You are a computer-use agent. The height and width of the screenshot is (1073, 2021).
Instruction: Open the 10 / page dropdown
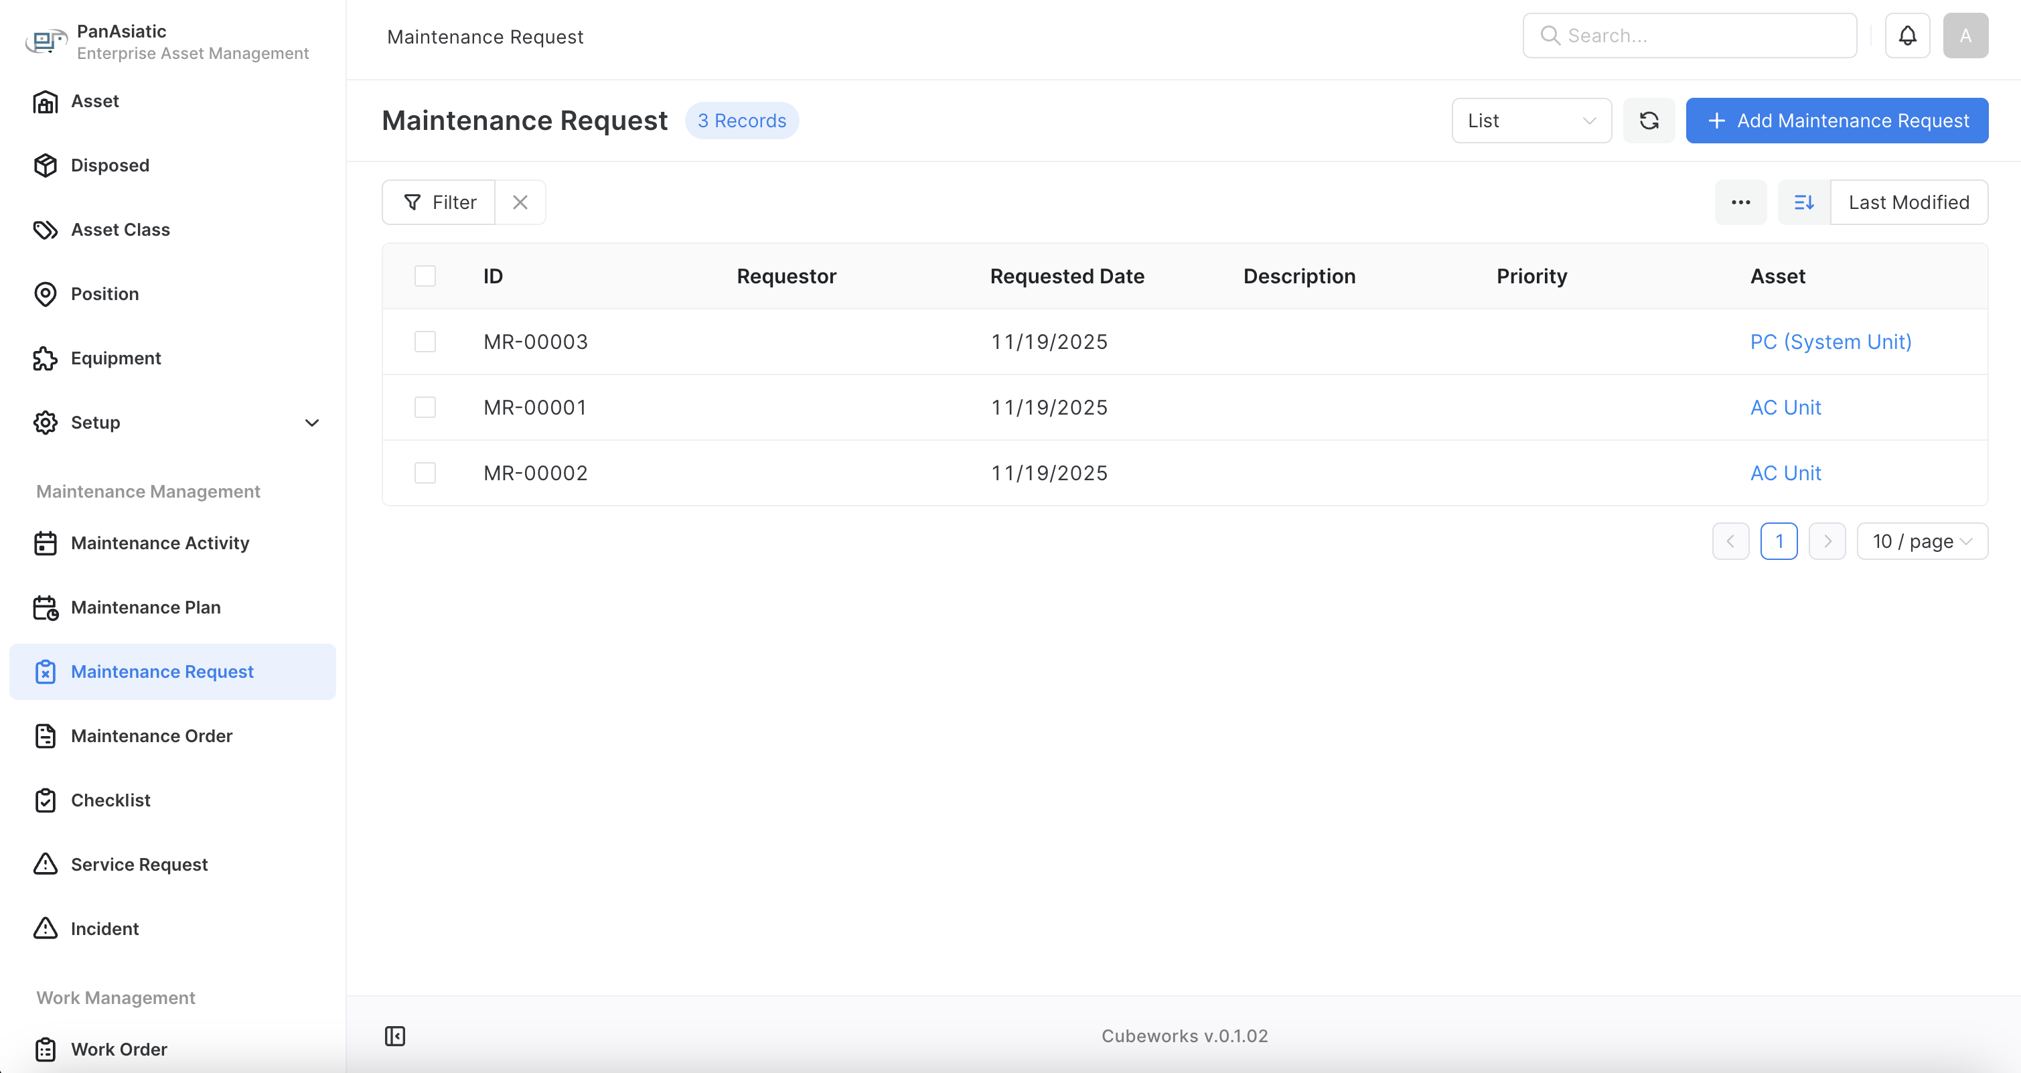coord(1921,542)
